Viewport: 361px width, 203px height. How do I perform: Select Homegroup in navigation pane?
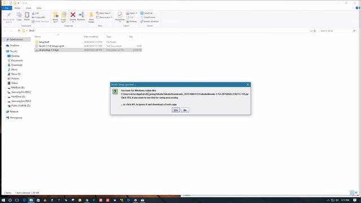[x=16, y=118]
